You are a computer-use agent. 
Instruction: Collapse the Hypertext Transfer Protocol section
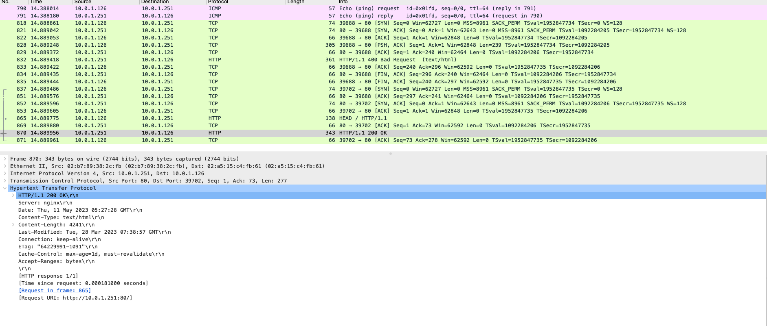tap(5, 188)
